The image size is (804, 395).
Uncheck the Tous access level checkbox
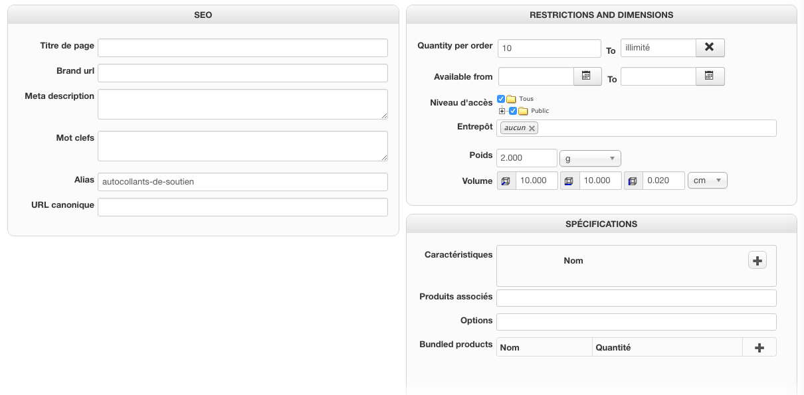pyautogui.click(x=501, y=99)
